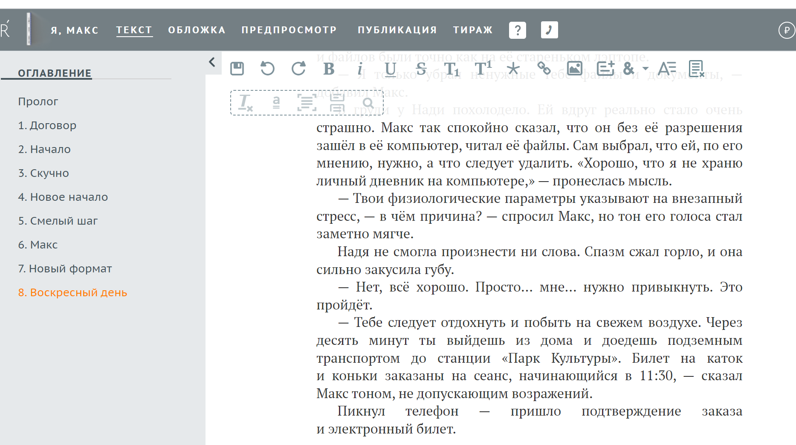
Task: Open the ampersand dropdown arrow
Action: tap(645, 68)
